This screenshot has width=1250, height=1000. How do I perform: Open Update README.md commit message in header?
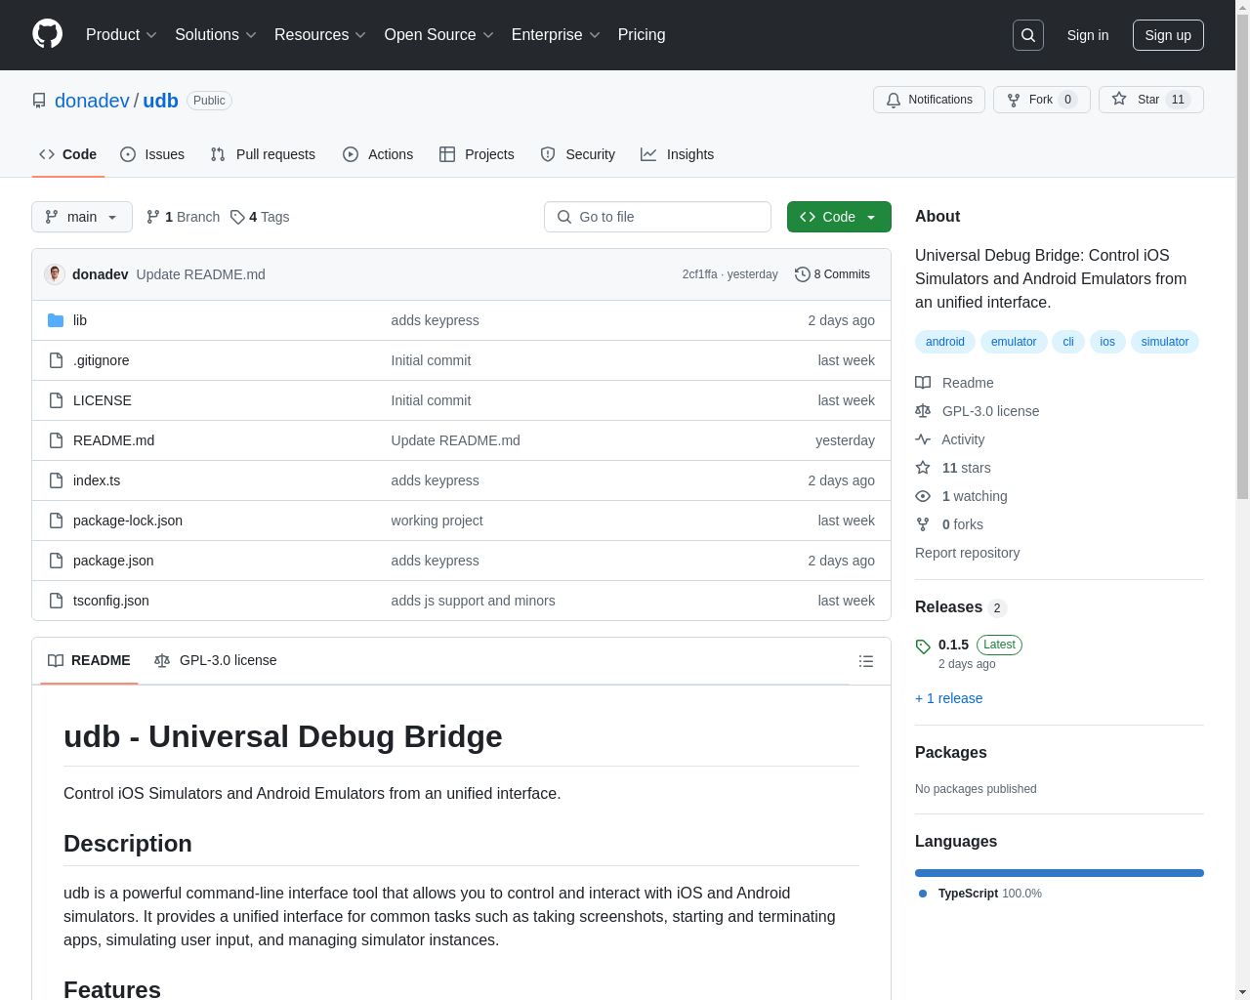pos(201,274)
